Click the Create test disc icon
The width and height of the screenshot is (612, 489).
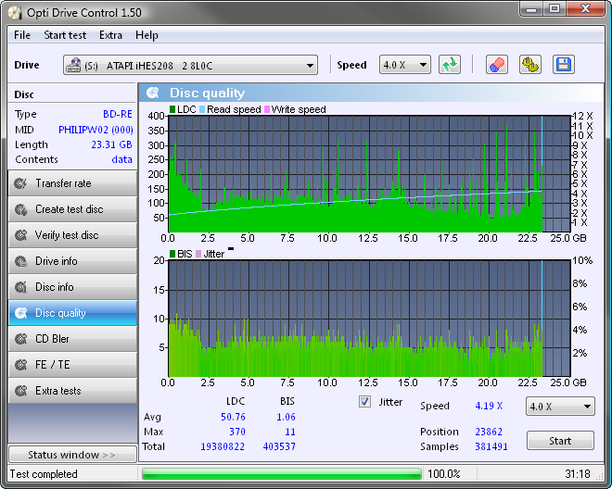(20, 209)
